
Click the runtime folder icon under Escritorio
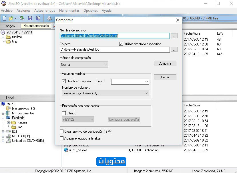14,122
